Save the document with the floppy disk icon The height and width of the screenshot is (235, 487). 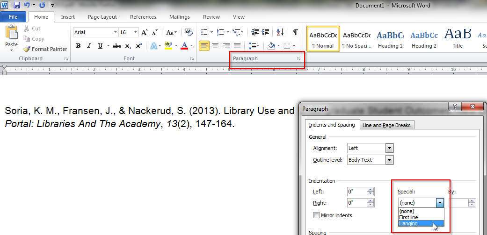pyautogui.click(x=17, y=5)
